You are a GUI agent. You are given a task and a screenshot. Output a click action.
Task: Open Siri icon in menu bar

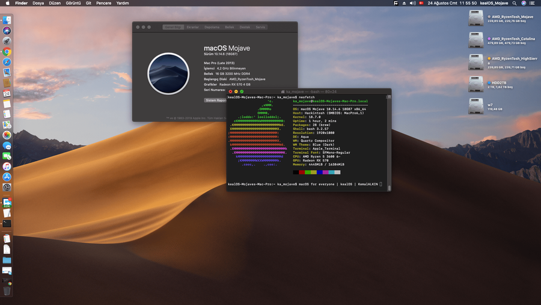click(524, 3)
